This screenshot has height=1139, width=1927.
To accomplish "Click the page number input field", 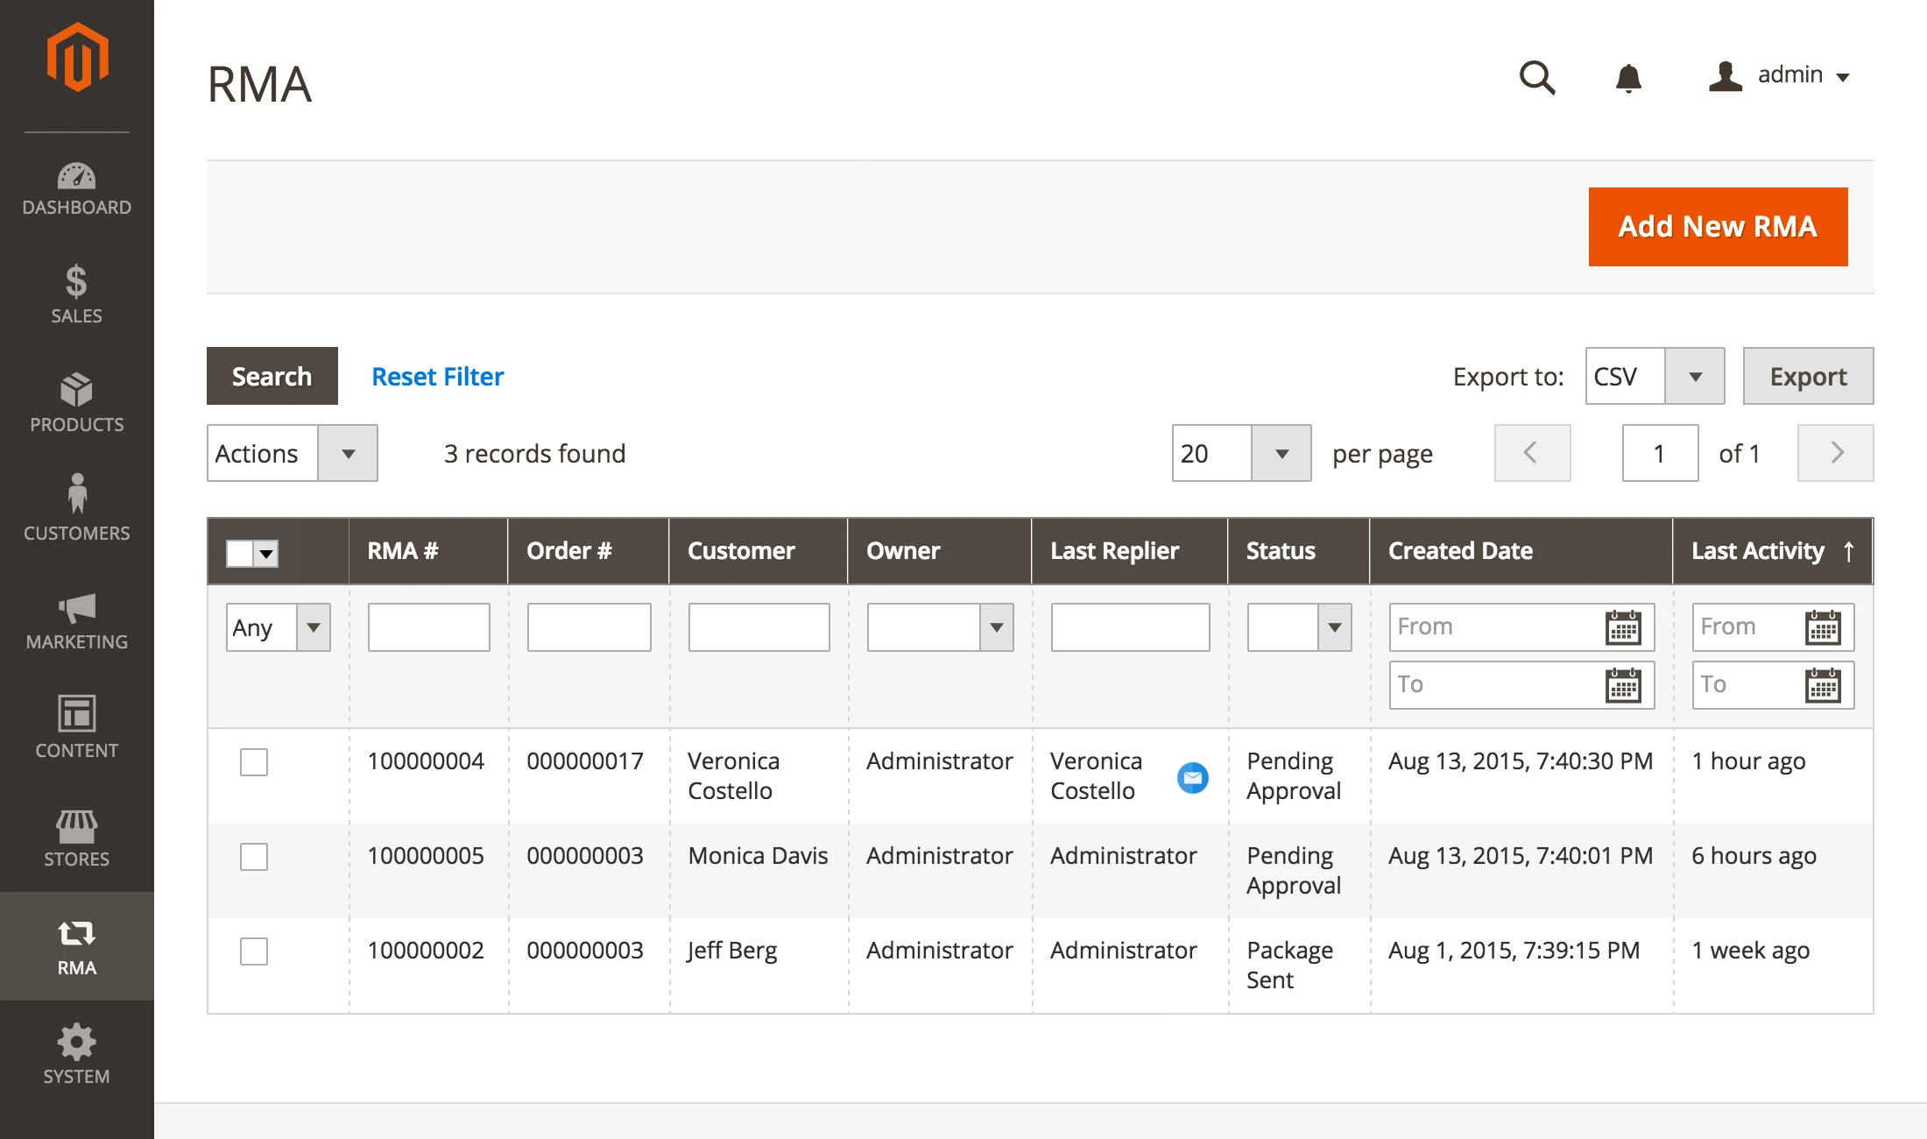I will tap(1660, 453).
